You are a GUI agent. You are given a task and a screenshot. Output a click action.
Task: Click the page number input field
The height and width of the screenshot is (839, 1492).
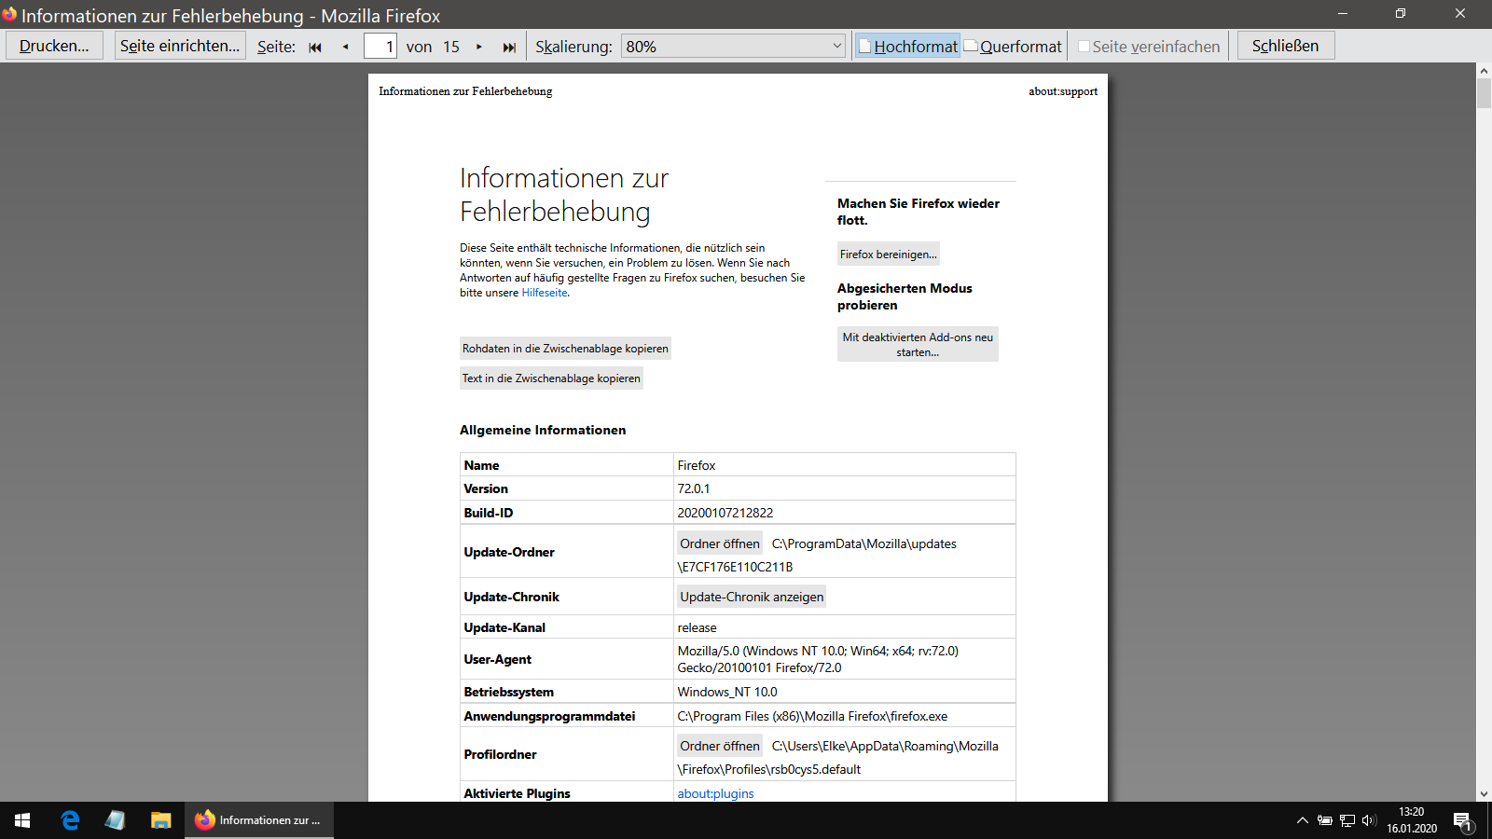point(380,47)
